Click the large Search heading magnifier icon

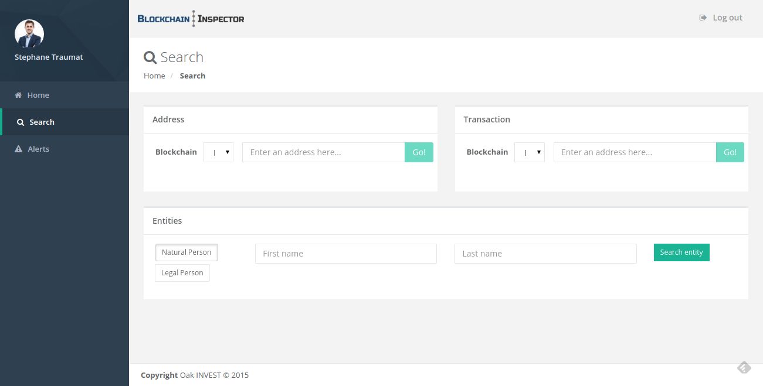150,57
